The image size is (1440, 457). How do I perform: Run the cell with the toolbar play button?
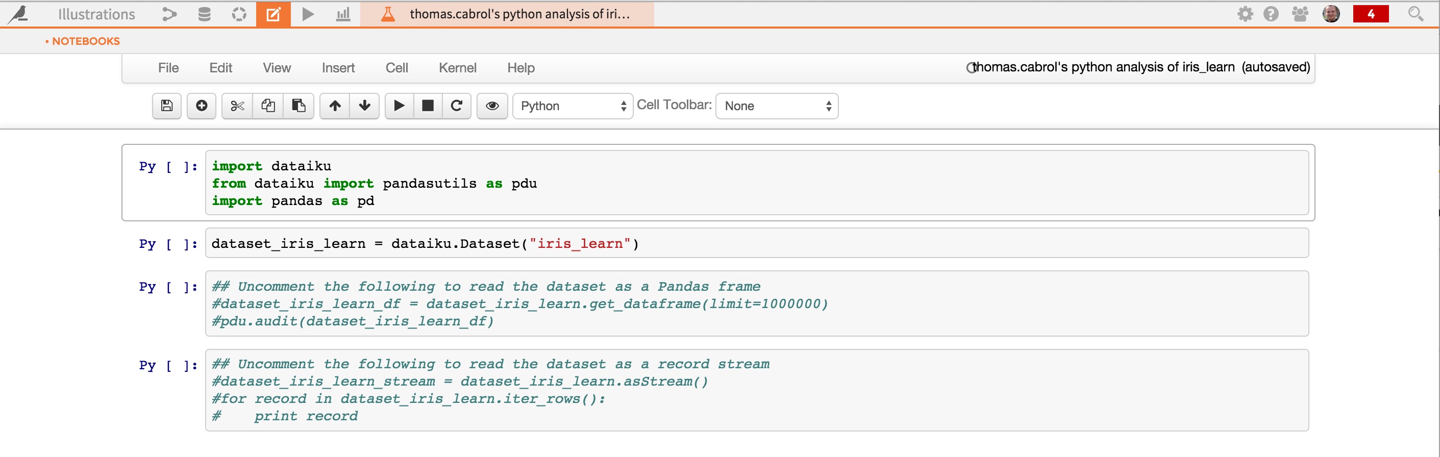tap(399, 106)
